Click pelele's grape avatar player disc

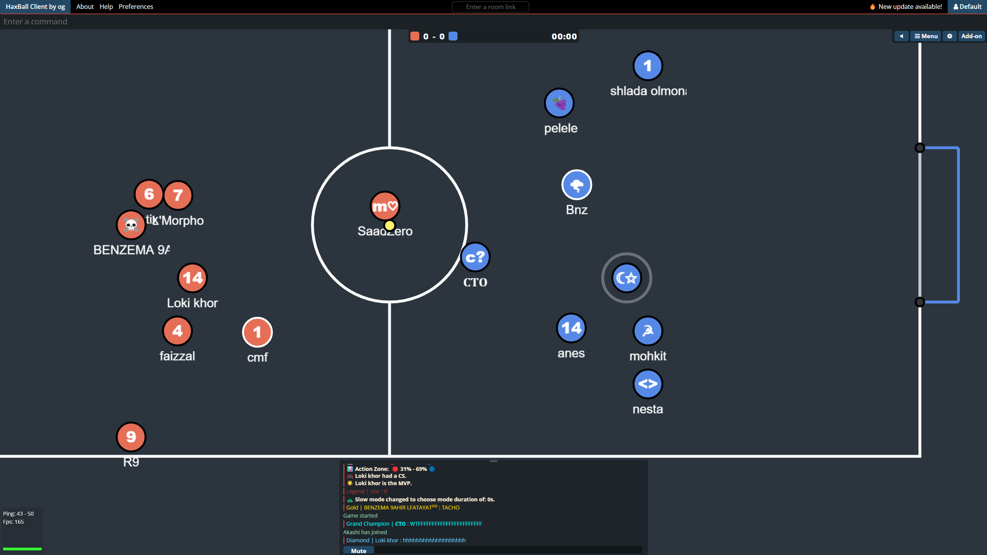click(559, 103)
